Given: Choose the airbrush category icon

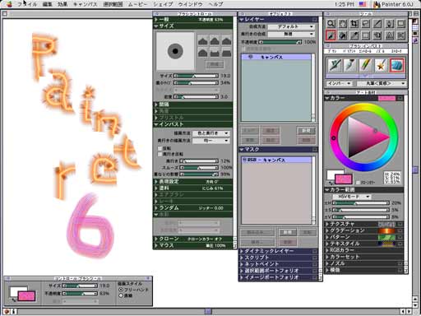Looking at the screenshot, I should [350, 65].
